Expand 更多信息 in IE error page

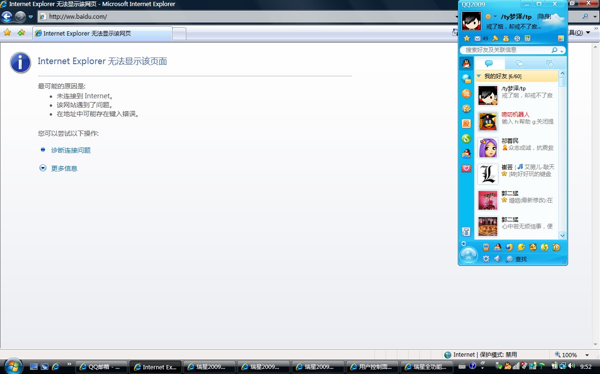click(x=64, y=169)
